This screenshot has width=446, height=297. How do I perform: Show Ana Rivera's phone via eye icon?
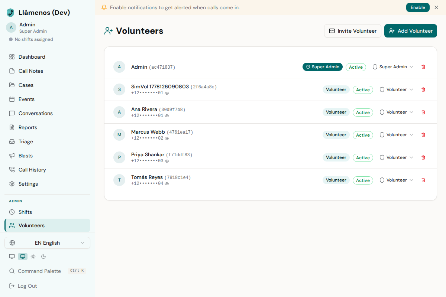tap(167, 116)
